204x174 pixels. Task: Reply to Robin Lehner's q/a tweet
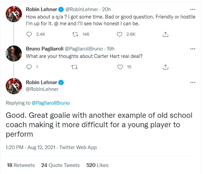coord(29,34)
